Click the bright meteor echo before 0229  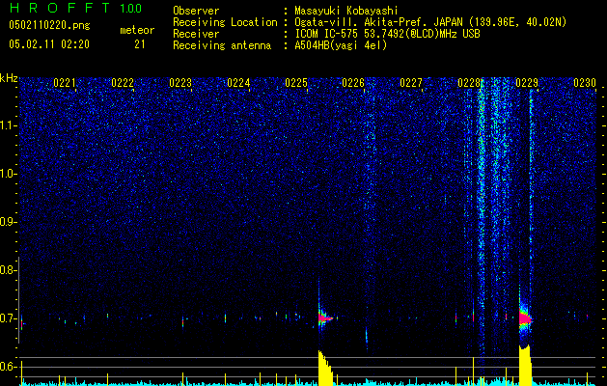click(525, 318)
